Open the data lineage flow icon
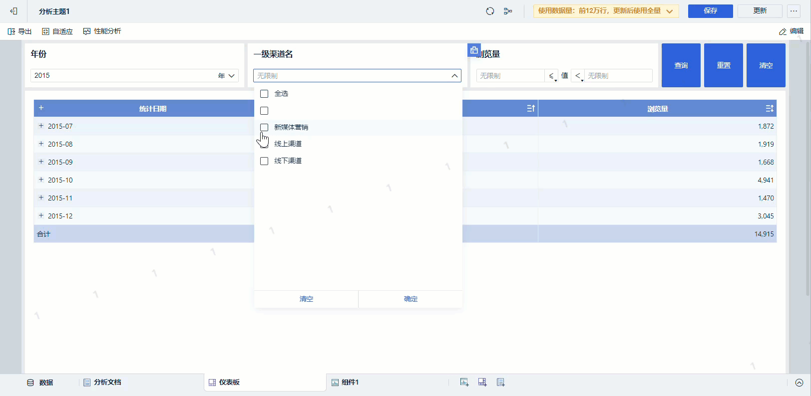Viewport: 811px width, 396px height. coord(508,11)
